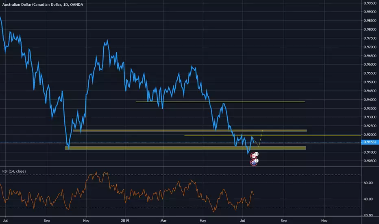The image size is (379, 224).
Task: Click the 0.95000 price axis label
Action: [370, 82]
